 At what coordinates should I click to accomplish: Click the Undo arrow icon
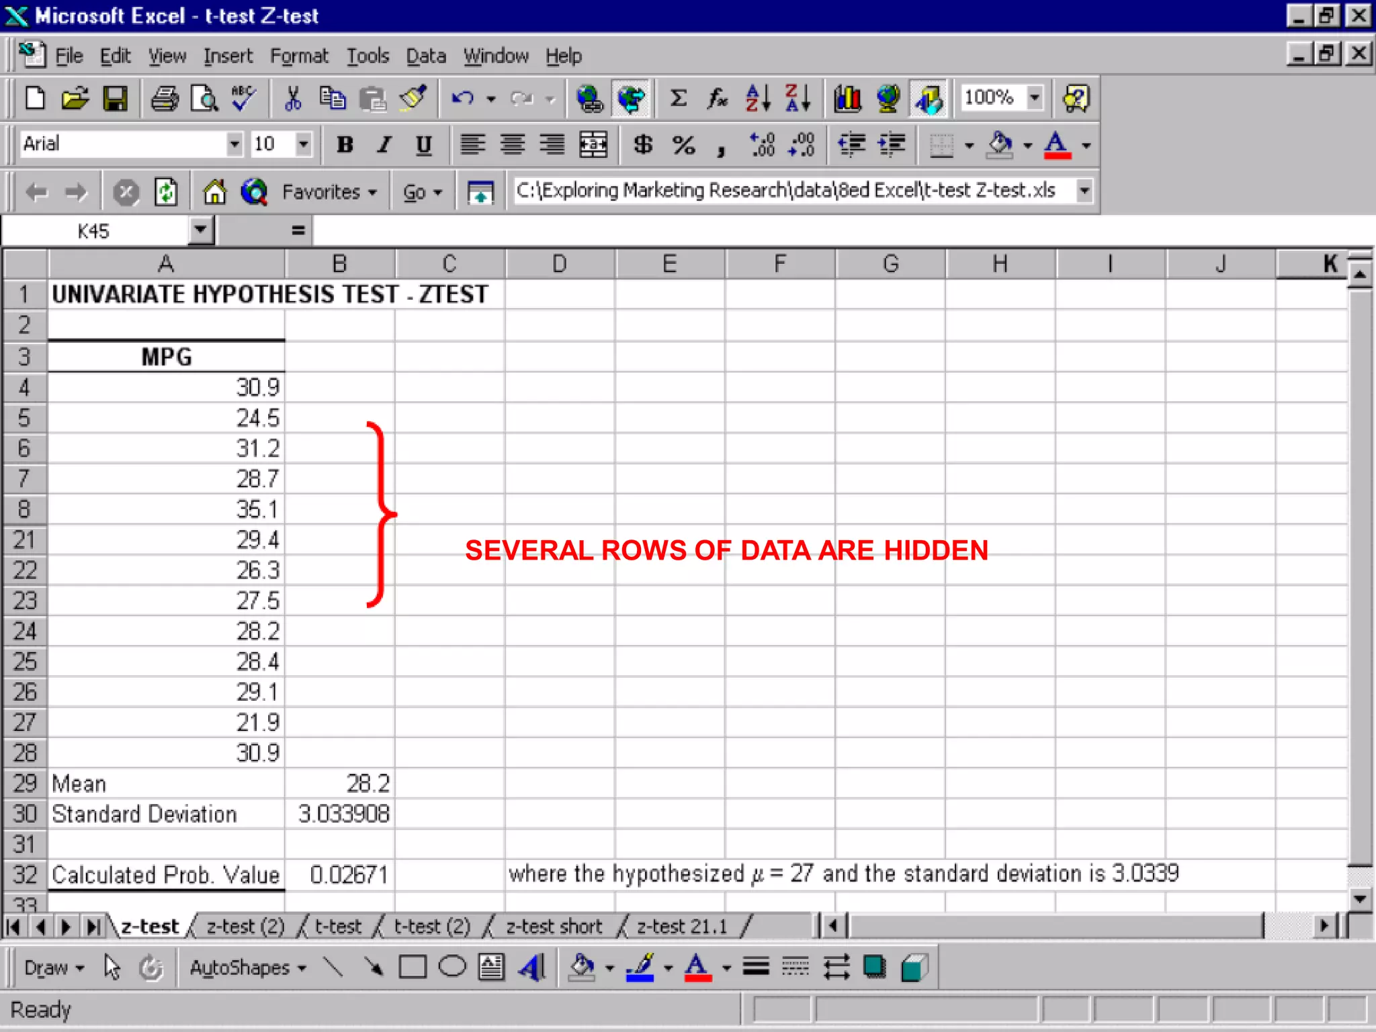[462, 99]
